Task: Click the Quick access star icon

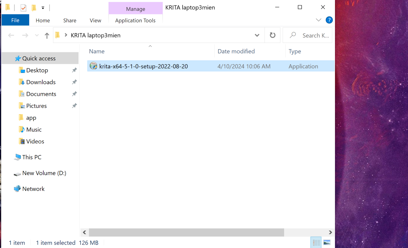Action: point(18,58)
